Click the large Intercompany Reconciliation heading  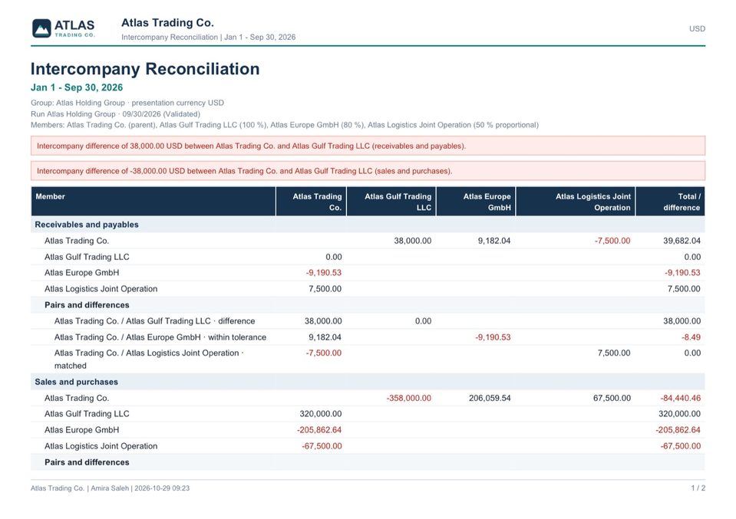pyautogui.click(x=145, y=68)
